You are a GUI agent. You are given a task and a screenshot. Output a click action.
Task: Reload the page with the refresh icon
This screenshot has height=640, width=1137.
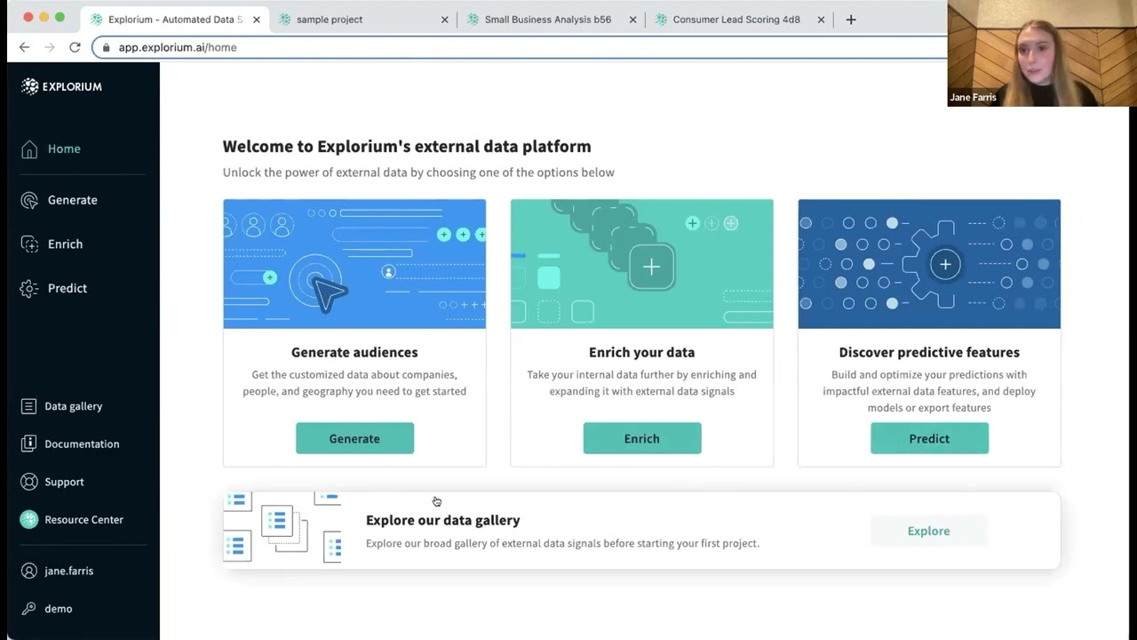[75, 47]
